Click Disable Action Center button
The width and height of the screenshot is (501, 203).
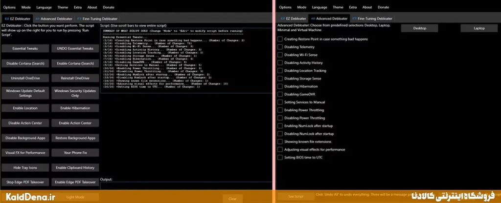[25, 123]
